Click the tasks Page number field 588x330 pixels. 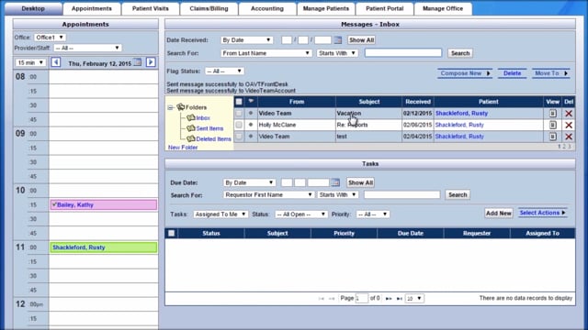(361, 299)
